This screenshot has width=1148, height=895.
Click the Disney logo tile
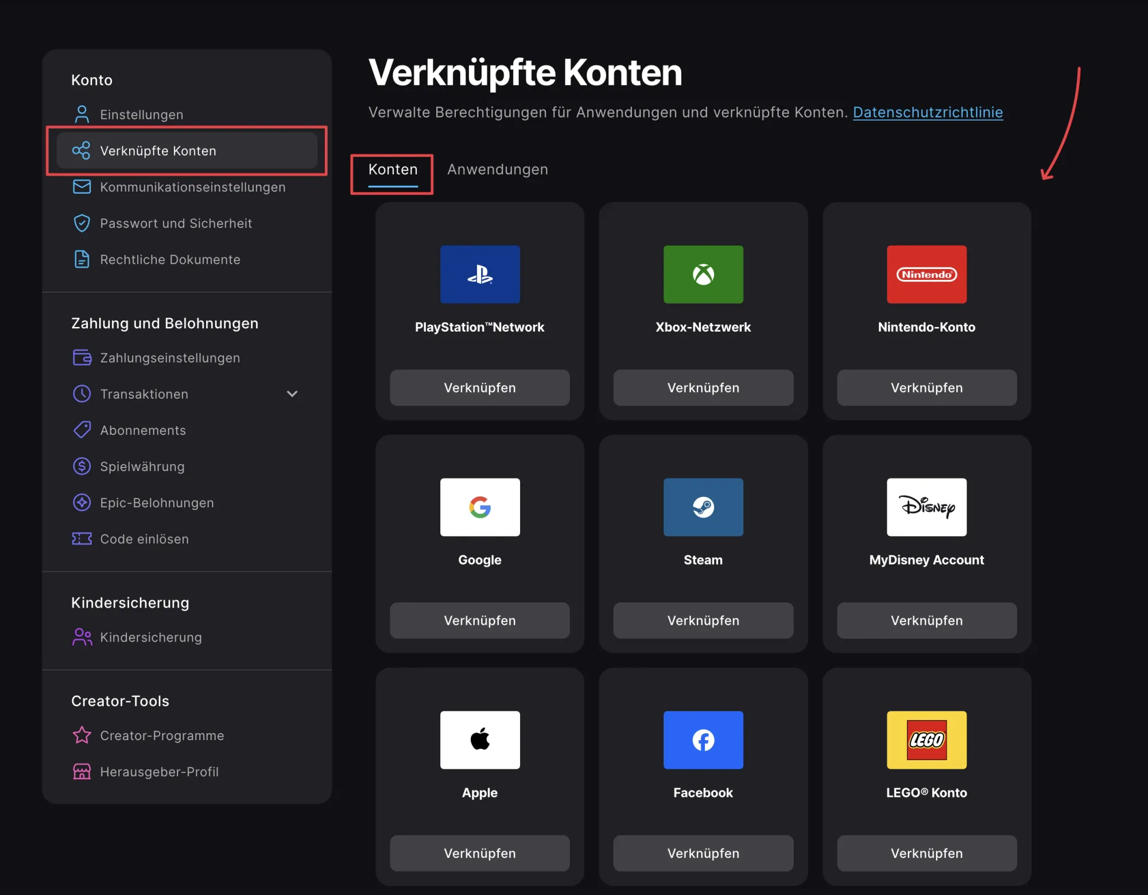tap(926, 507)
